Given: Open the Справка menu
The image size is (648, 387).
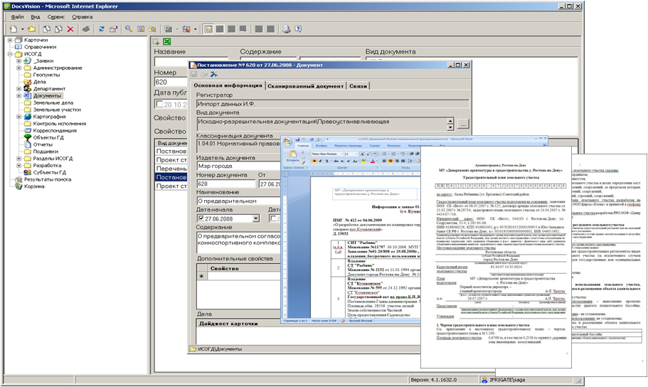Looking at the screenshot, I should tap(83, 17).
